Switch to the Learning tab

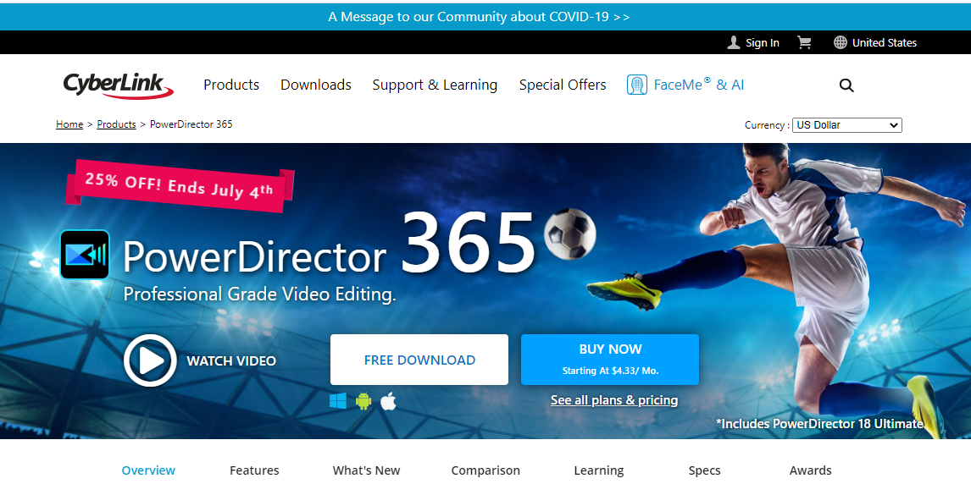pos(599,470)
